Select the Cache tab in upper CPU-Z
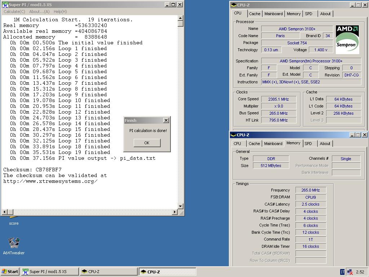 click(x=255, y=14)
